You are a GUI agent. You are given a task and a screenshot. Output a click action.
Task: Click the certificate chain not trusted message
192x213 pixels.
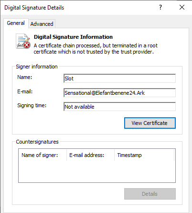(96, 49)
